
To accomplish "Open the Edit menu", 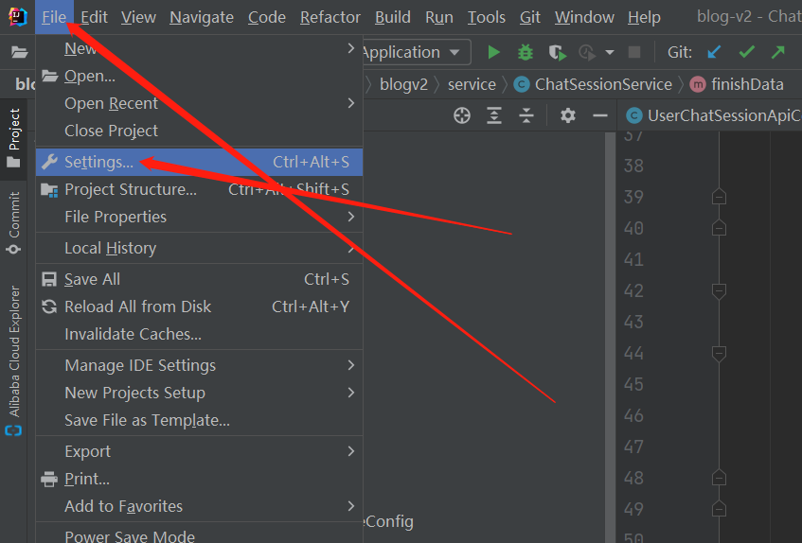I will tap(94, 17).
